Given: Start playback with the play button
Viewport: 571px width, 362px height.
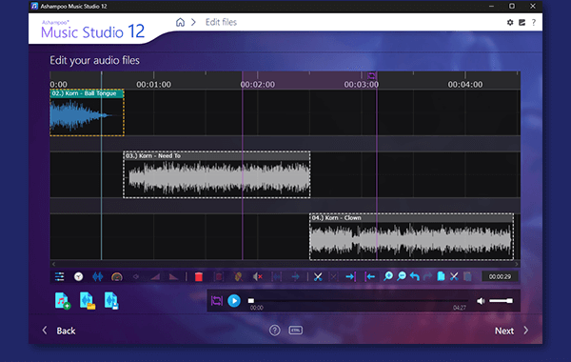Looking at the screenshot, I should (x=234, y=301).
